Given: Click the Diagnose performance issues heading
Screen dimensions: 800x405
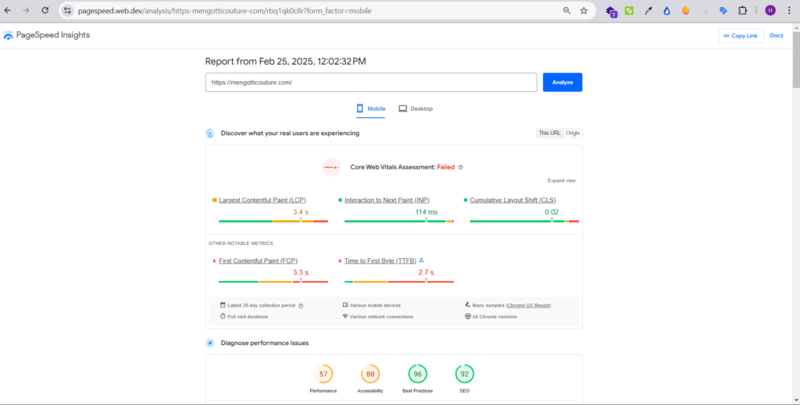Looking at the screenshot, I should [264, 343].
